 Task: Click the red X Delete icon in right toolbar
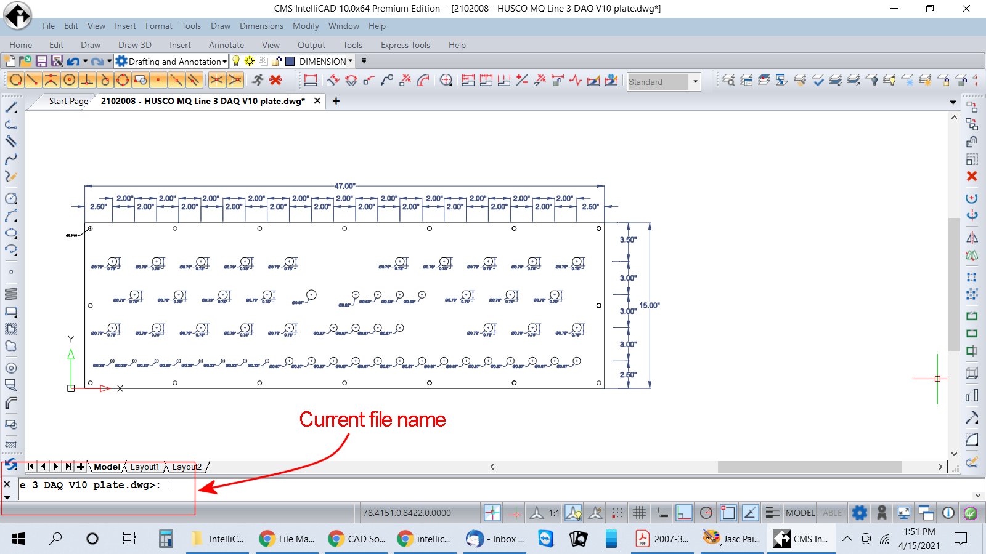[x=972, y=176]
